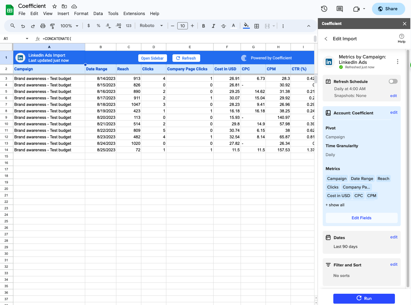411x305 pixels.
Task: Open the search menus magnifier
Action: [x=13, y=26]
